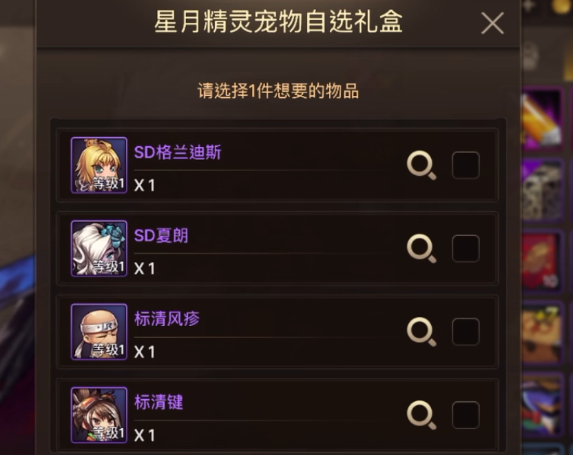Select the 标清风疹 name label
Image resolution: width=573 pixels, height=455 pixels.
tap(167, 319)
